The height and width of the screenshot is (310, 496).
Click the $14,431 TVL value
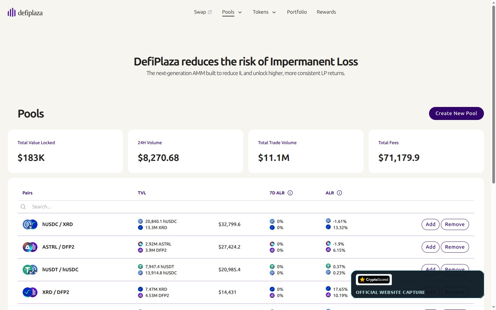pos(227,292)
